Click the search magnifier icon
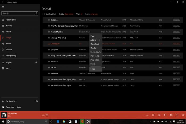Image resolution: width=186 pixels, height=124 pixels. [x=36, y=13]
